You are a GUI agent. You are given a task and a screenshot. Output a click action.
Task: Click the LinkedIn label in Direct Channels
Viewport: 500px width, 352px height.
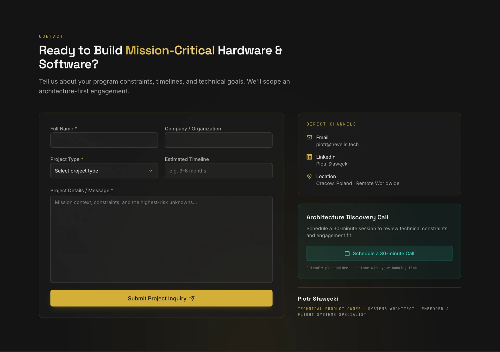(x=326, y=157)
